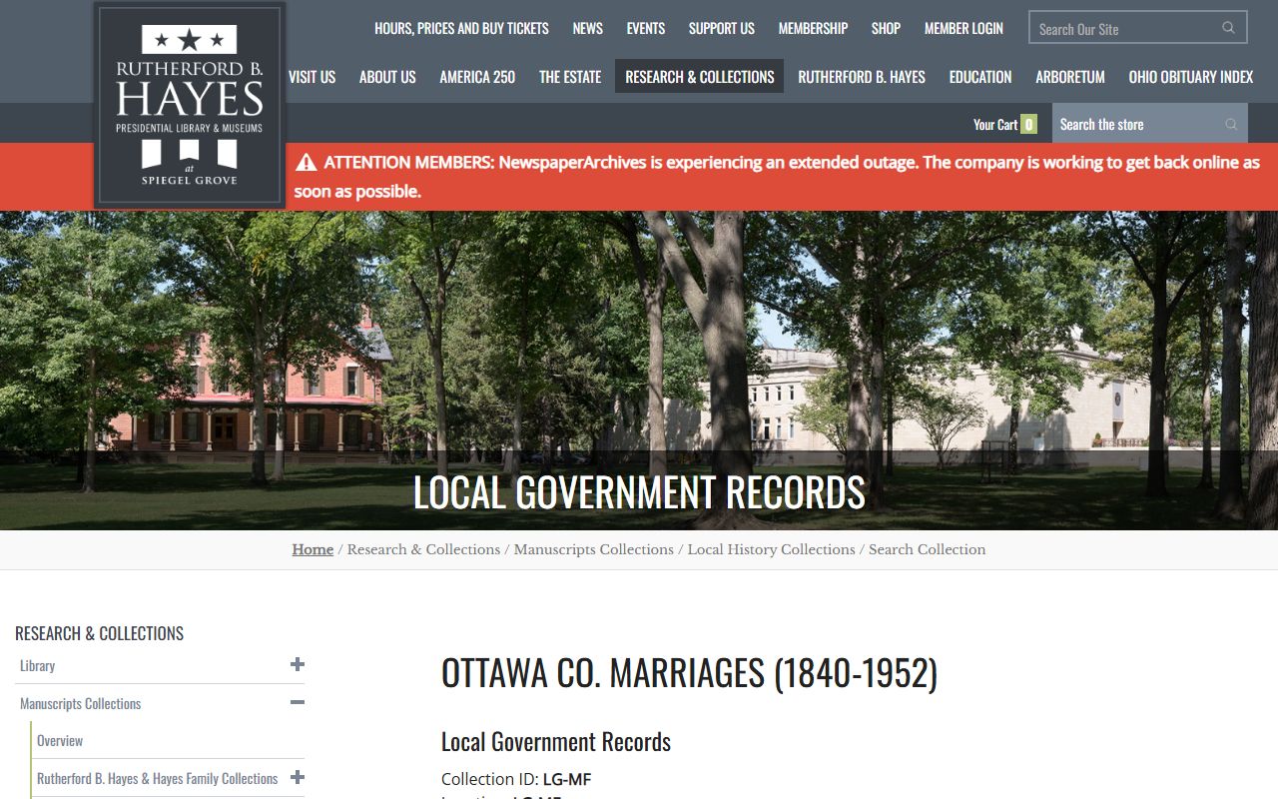Image resolution: width=1278 pixels, height=799 pixels.
Task: Open the cart count badge
Action: pyautogui.click(x=1028, y=125)
